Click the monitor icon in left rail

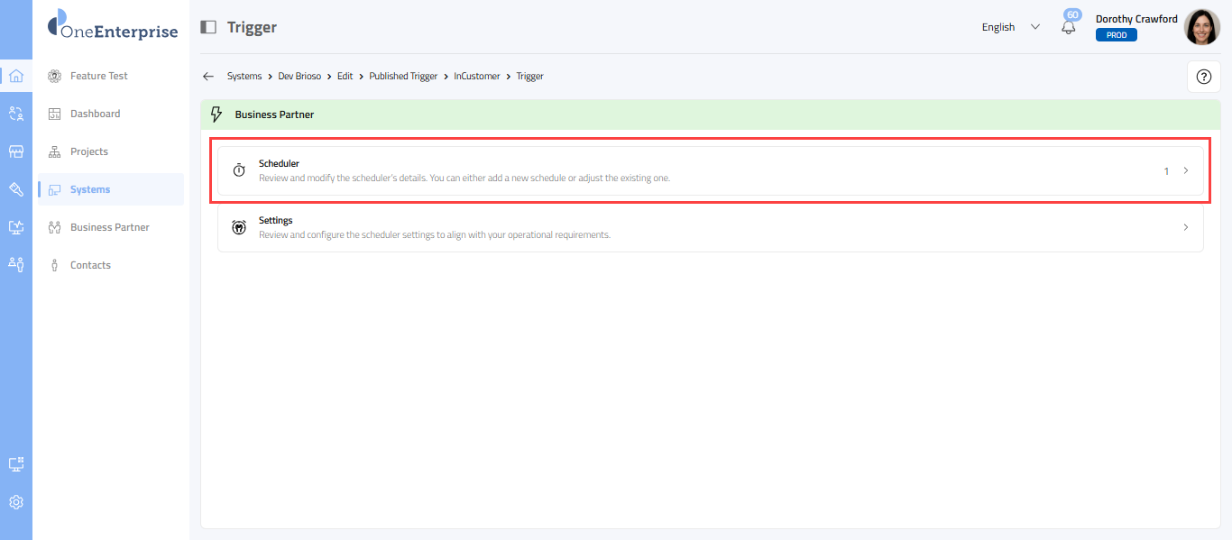[16, 227]
